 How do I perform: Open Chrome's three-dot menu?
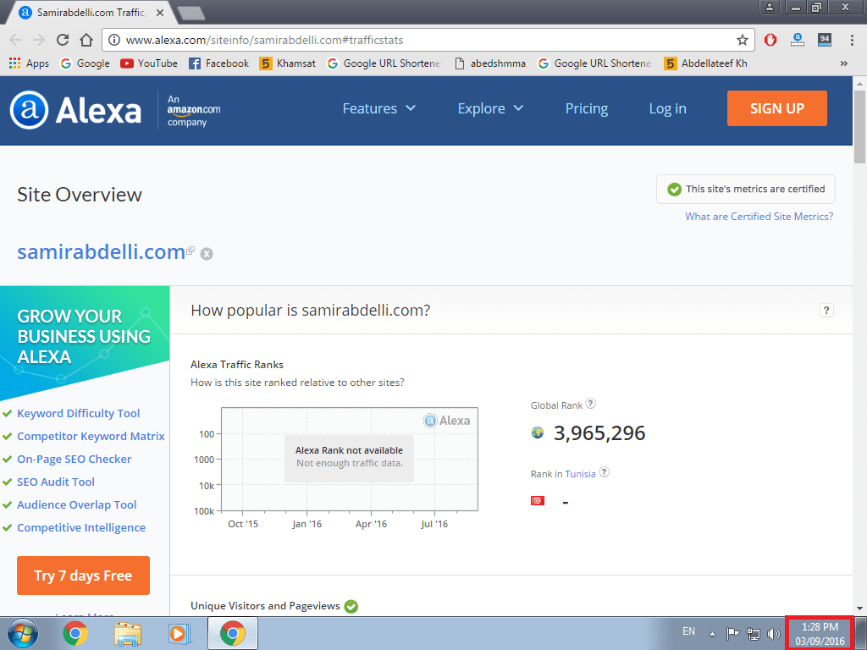tap(852, 40)
